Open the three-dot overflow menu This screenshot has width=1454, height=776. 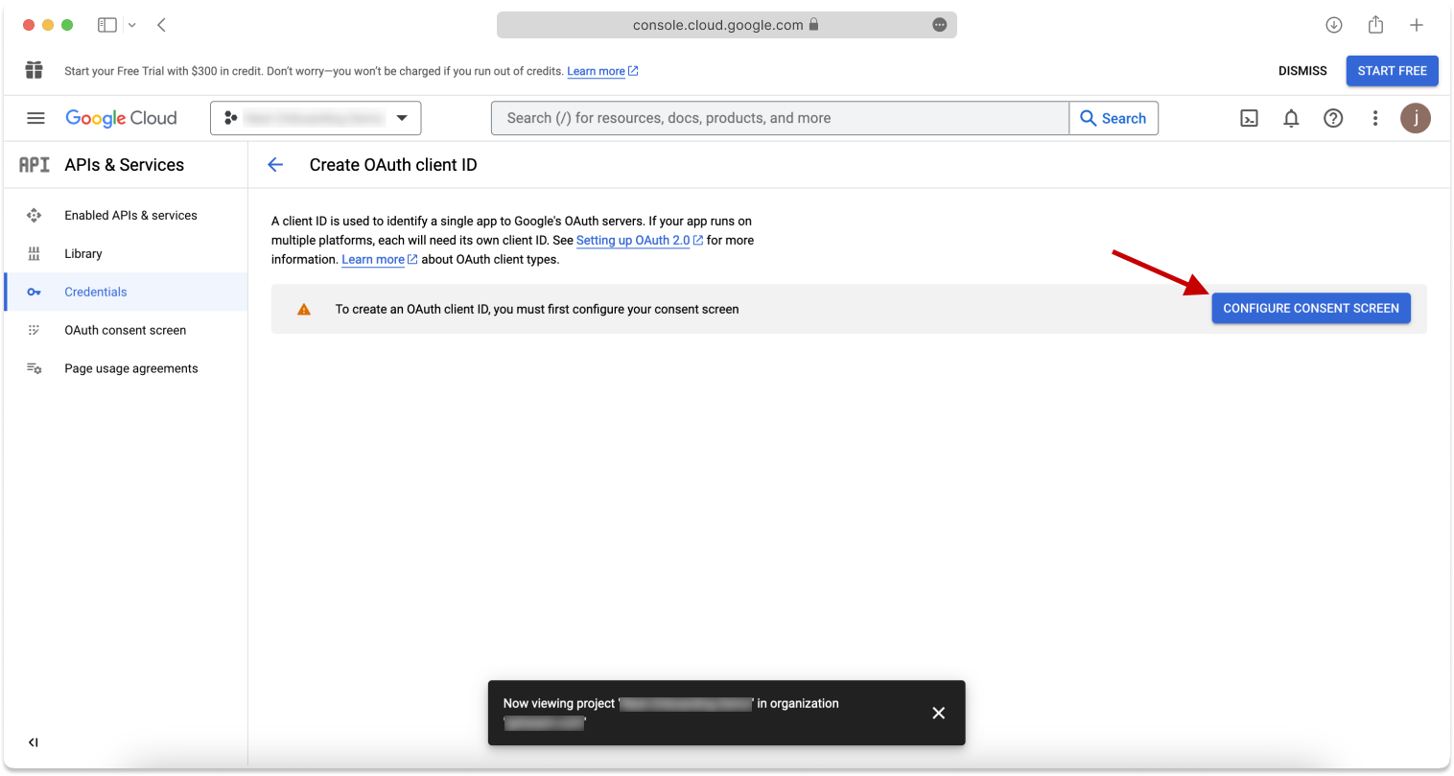click(1375, 118)
